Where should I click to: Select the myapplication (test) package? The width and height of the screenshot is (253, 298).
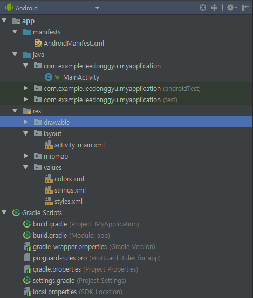click(111, 100)
